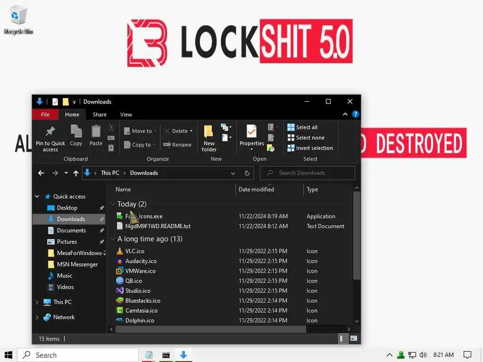Image resolution: width=483 pixels, height=362 pixels.
Task: Open the Windows Start button
Action: (x=8, y=355)
